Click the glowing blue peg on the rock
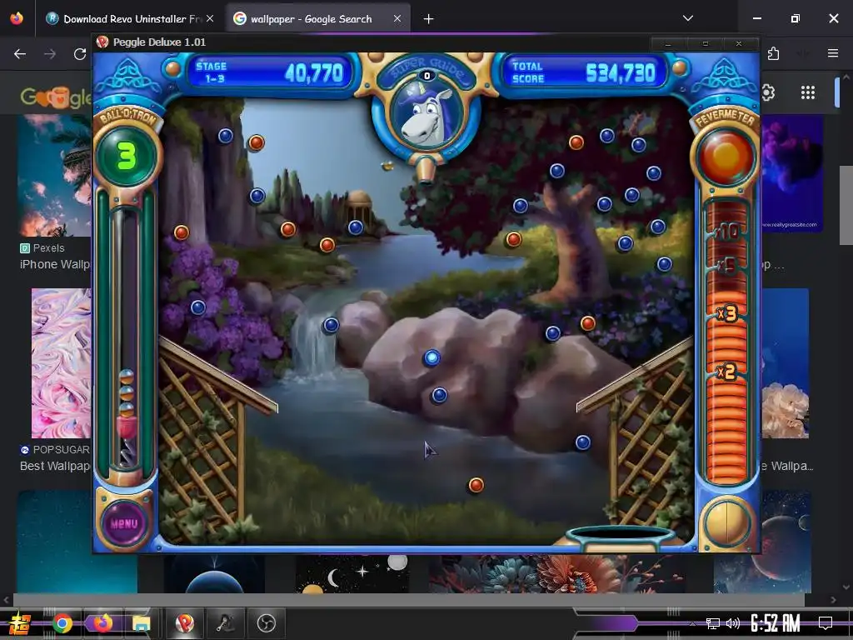The image size is (853, 640). (432, 357)
